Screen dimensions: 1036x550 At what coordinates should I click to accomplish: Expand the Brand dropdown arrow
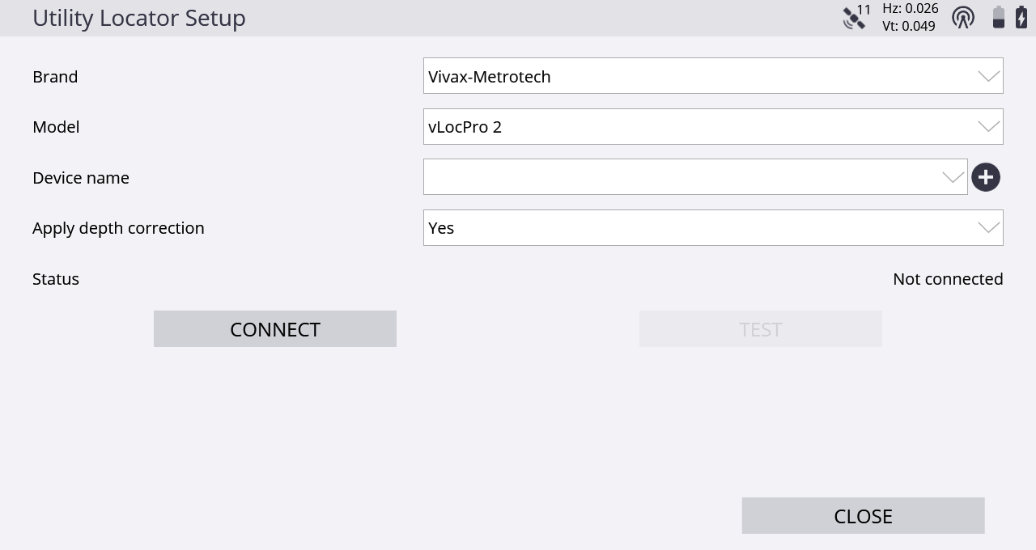(988, 76)
